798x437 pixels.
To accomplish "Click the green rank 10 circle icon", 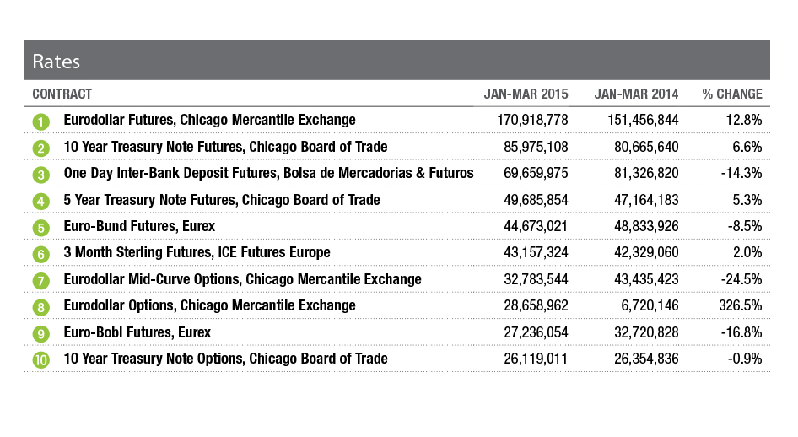I will tap(40, 359).
